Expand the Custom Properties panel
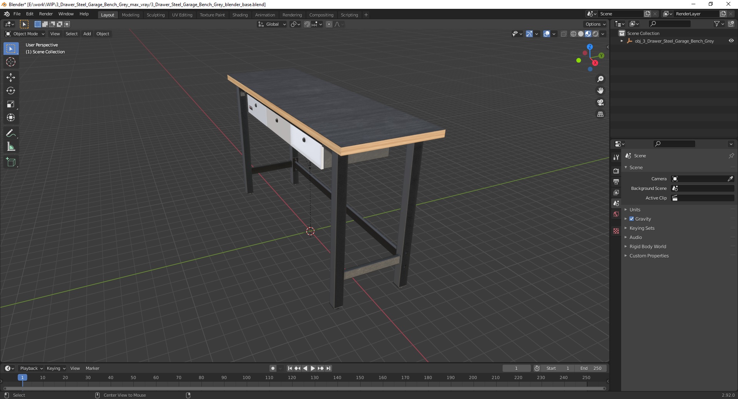The image size is (738, 399). 649,256
